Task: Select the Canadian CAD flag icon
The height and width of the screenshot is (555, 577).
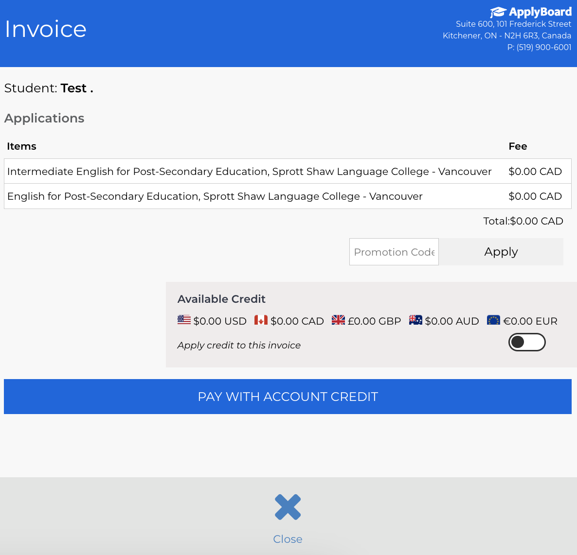Action: (x=261, y=320)
